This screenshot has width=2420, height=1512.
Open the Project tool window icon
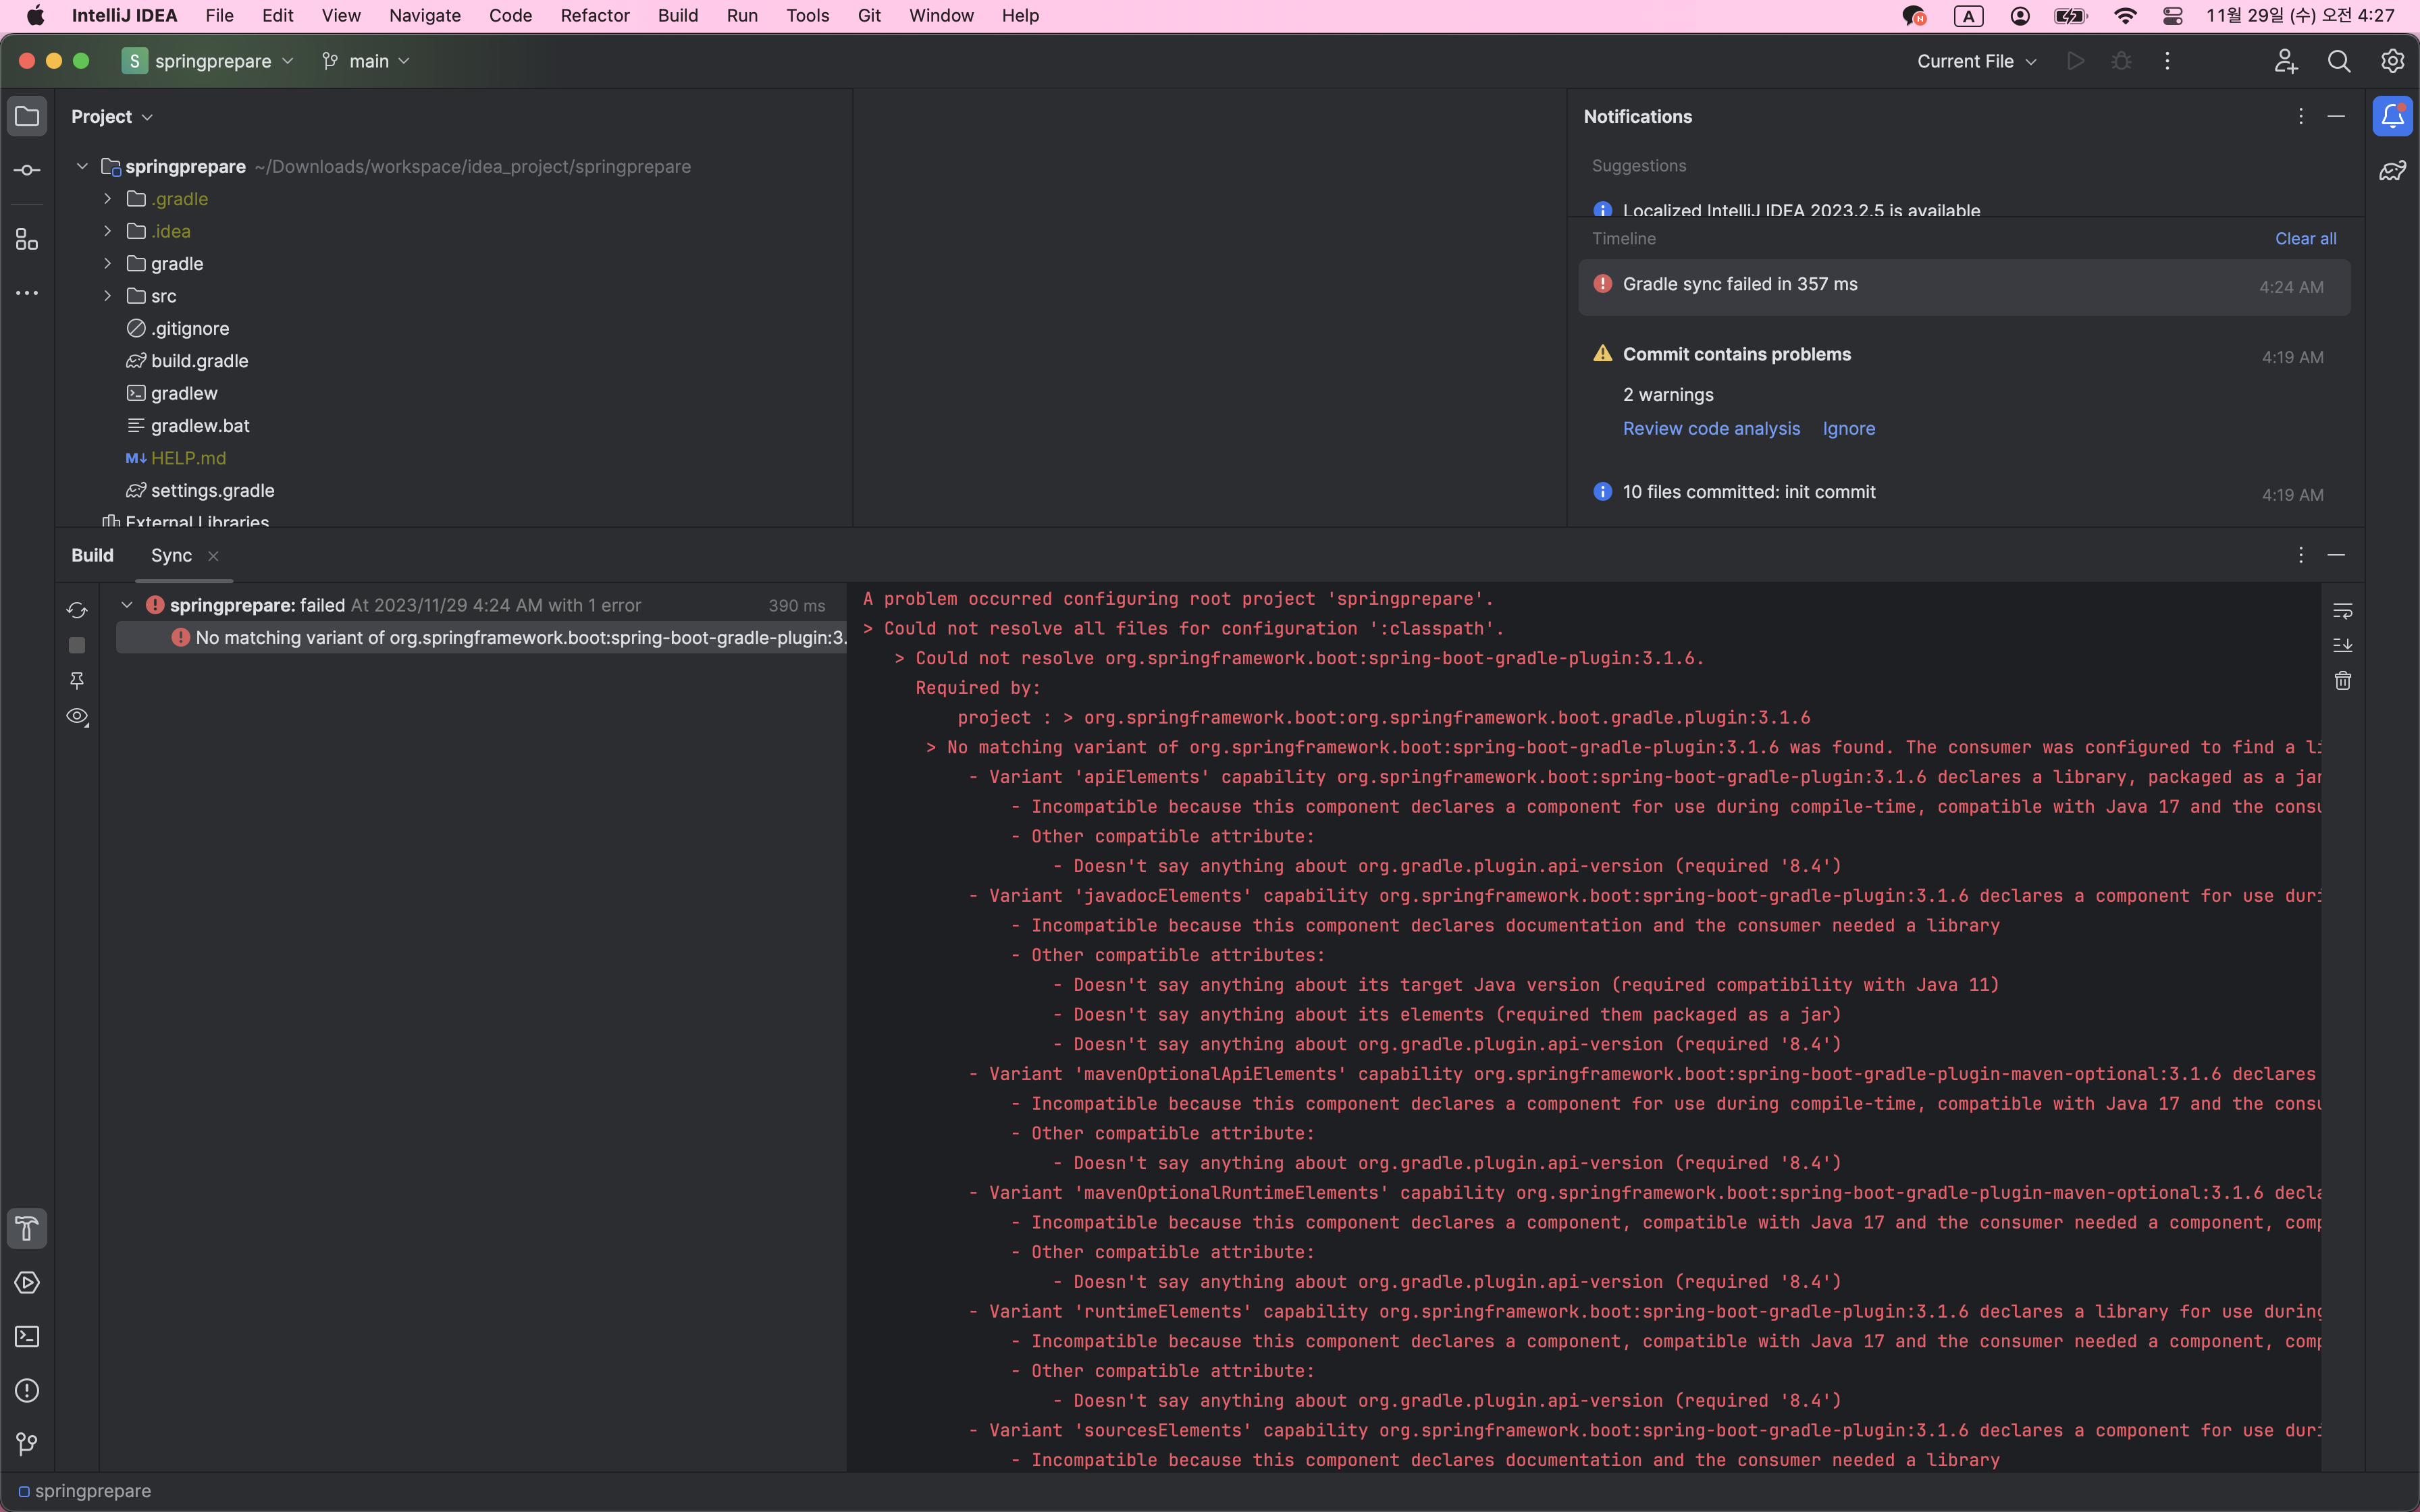[27, 117]
